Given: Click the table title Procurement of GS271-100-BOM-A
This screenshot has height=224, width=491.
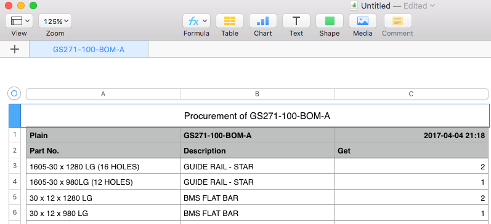Looking at the screenshot, I should click(257, 116).
